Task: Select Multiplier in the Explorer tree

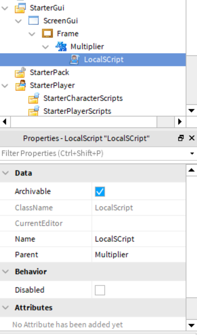Action: [x=87, y=47]
